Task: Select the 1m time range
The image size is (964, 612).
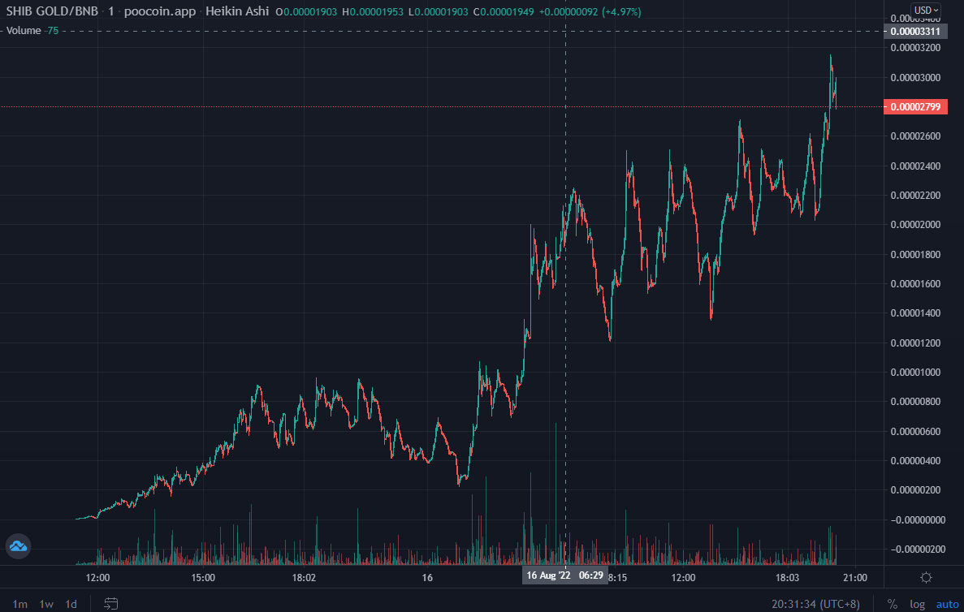Action: [x=19, y=604]
